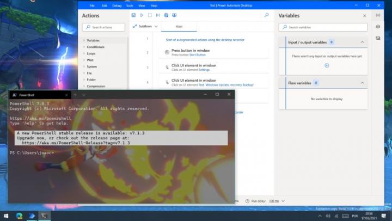Open the taskbar clock and date
Viewport: 392px width, 221px height.
369,216
